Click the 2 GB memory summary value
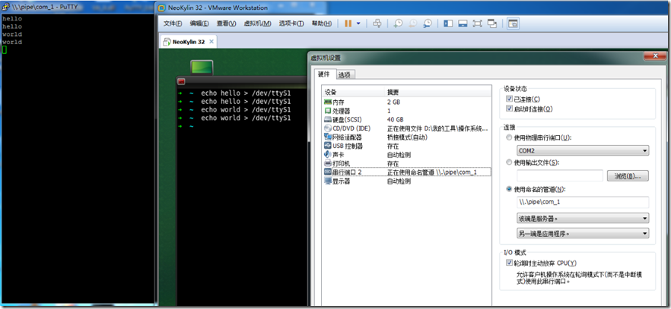 coord(394,102)
